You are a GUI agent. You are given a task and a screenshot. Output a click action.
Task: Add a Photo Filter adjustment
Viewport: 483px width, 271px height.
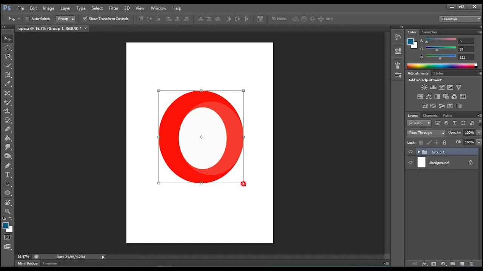click(x=446, y=97)
